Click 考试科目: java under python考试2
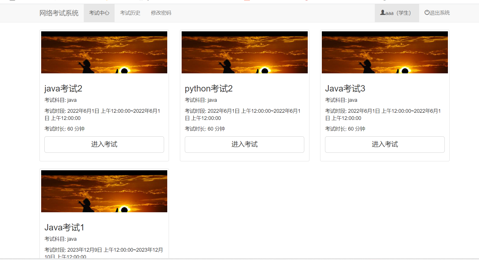Viewport: 479px width, 260px height. [x=201, y=100]
